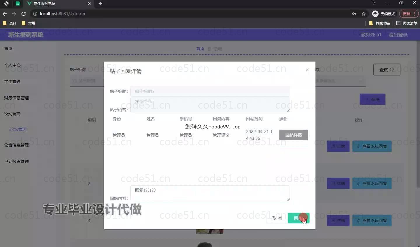Click the 管理评论 reply content cell

coord(221,135)
